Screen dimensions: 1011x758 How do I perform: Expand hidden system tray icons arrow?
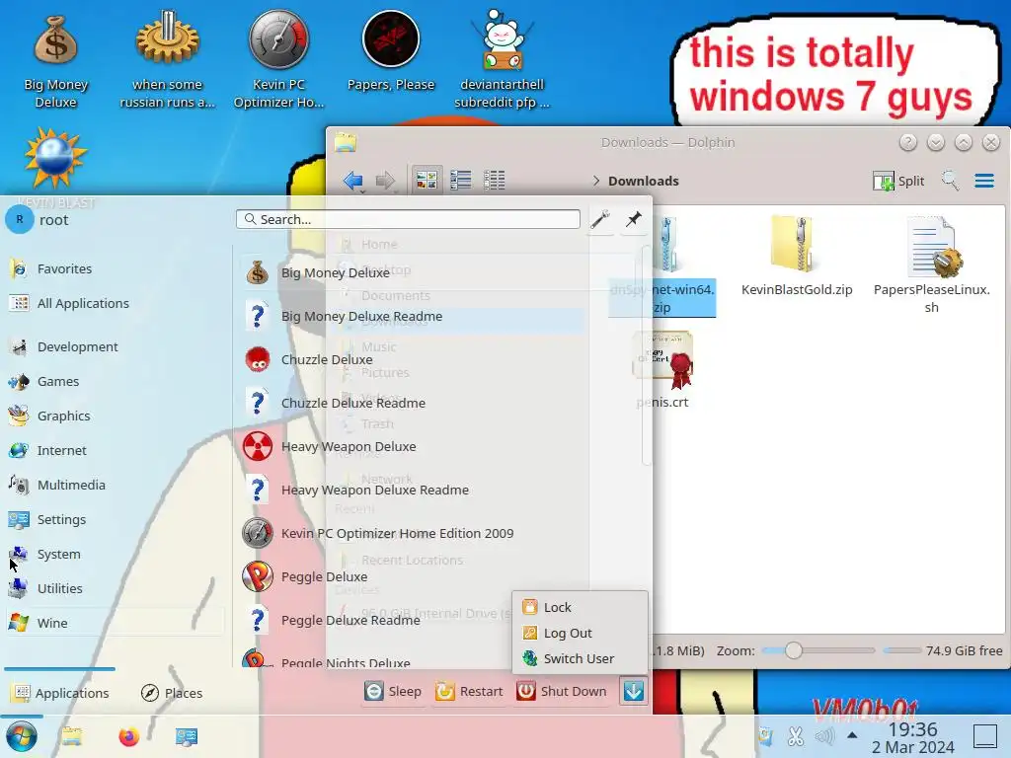point(852,734)
